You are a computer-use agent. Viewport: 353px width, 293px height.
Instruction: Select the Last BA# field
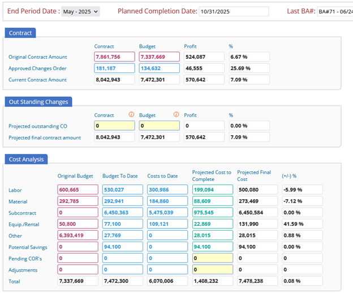(334, 11)
